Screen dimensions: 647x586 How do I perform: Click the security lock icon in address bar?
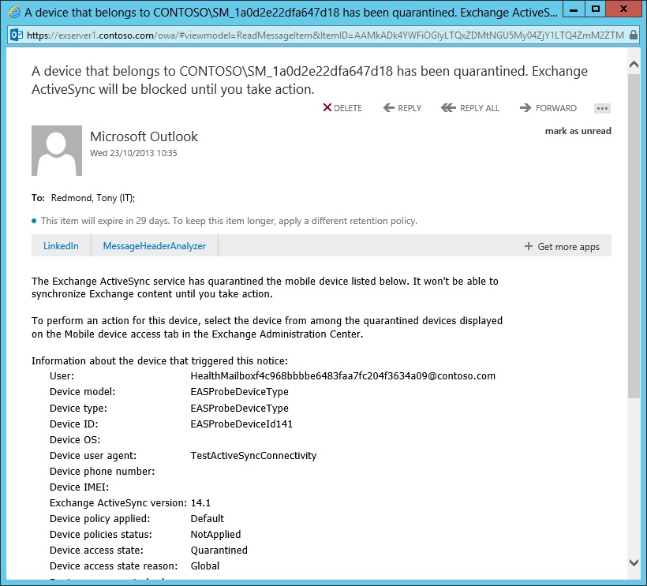(x=634, y=35)
